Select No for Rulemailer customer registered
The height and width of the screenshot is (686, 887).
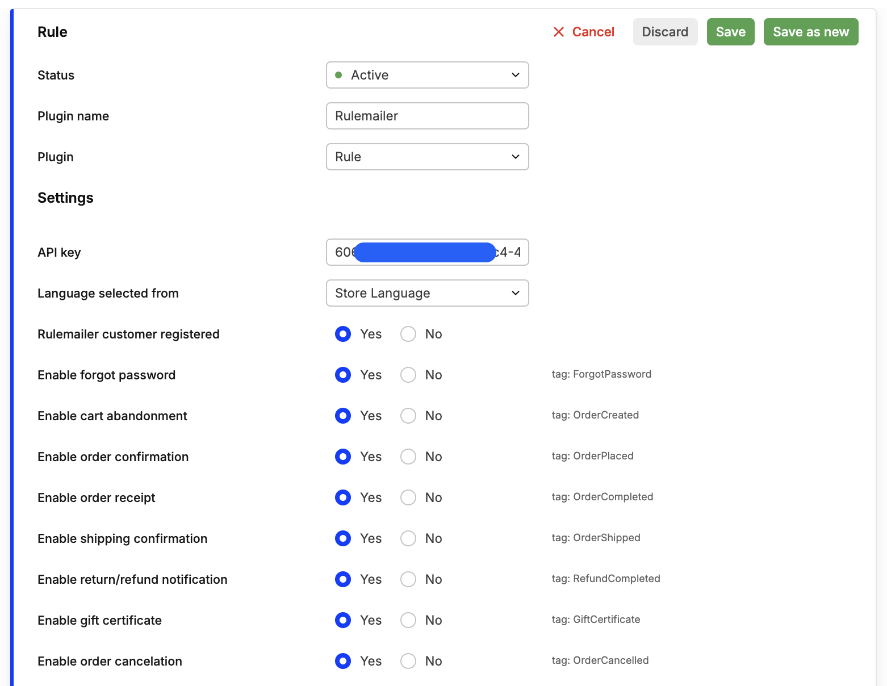(x=408, y=334)
